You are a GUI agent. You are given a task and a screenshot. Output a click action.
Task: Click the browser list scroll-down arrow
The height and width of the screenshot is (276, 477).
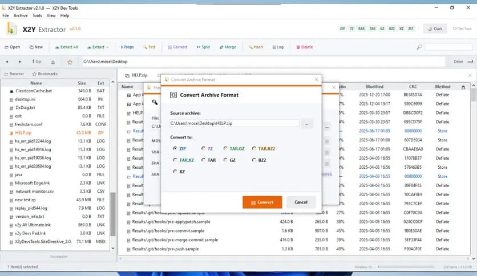tap(113, 248)
